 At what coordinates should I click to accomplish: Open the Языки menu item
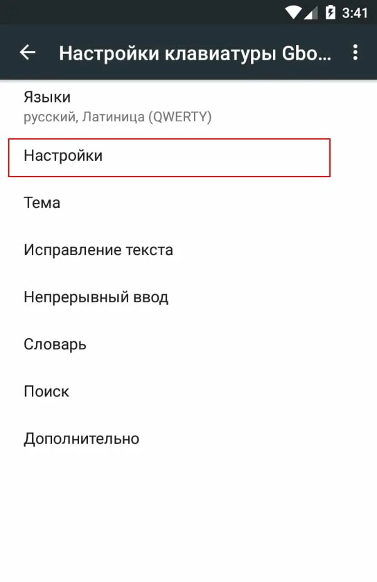188,107
